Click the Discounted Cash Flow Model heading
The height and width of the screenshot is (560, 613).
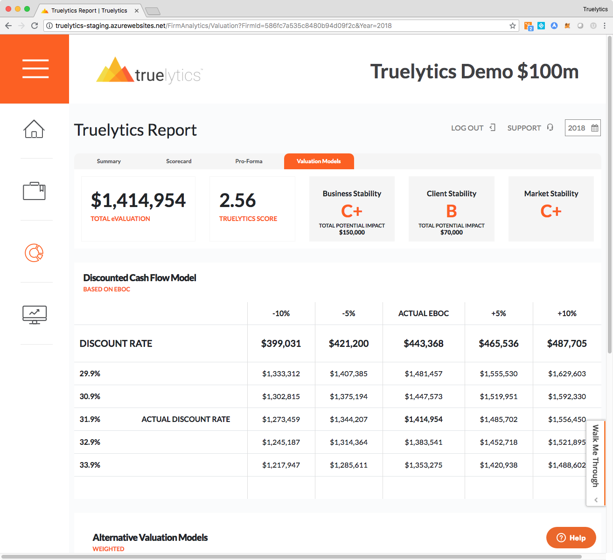[x=139, y=278]
